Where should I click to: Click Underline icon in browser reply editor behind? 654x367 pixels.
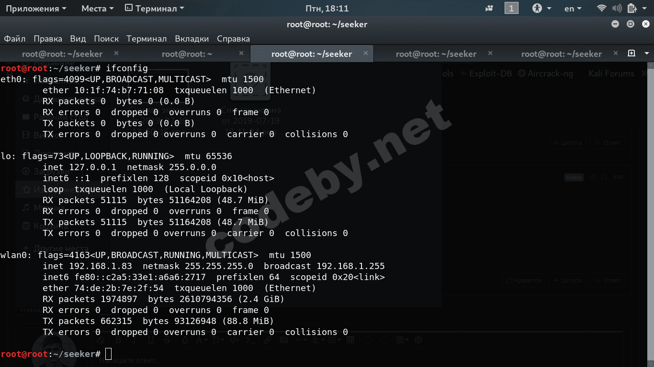150,340
